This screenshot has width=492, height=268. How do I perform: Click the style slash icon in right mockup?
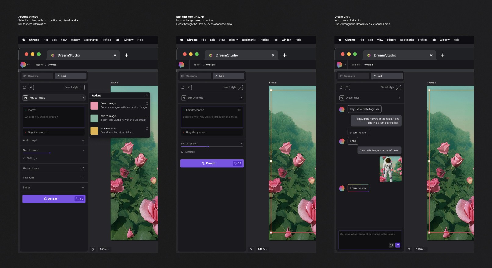click(x=398, y=87)
